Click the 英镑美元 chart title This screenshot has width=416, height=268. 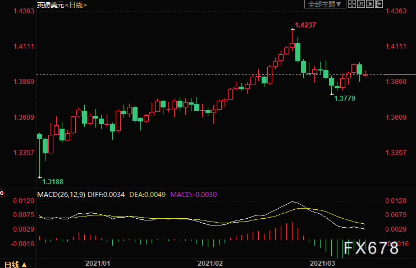point(51,5)
